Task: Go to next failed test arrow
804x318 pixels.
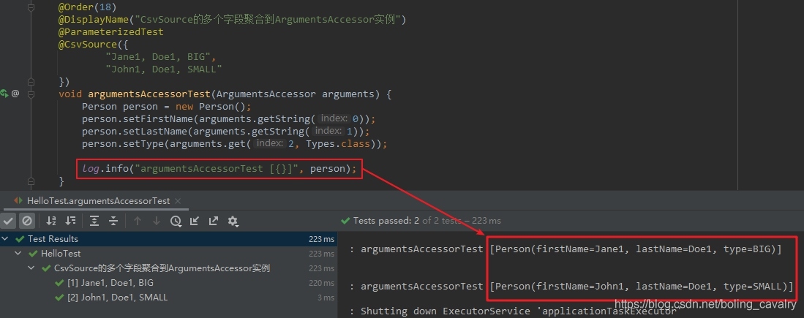Action: tap(157, 222)
